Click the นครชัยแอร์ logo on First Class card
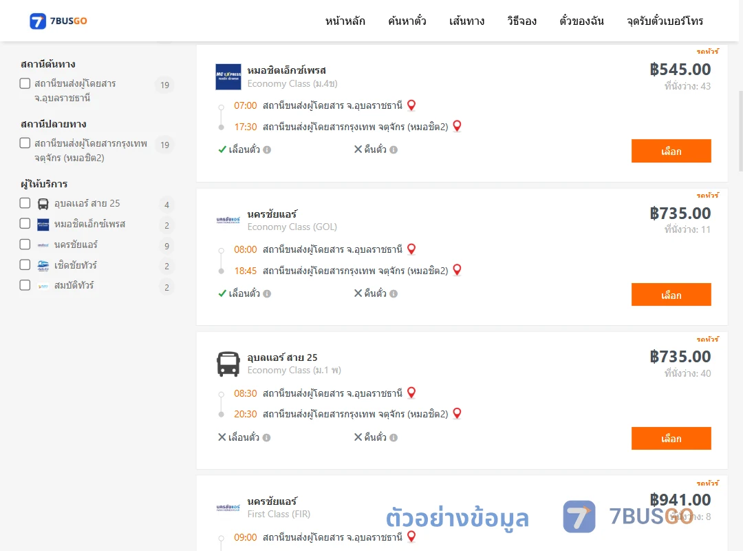 (228, 508)
